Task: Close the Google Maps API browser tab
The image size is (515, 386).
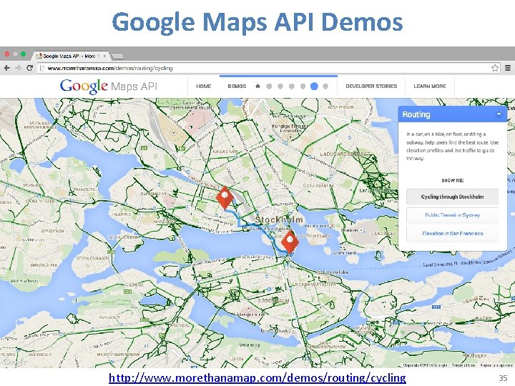Action: click(104, 56)
